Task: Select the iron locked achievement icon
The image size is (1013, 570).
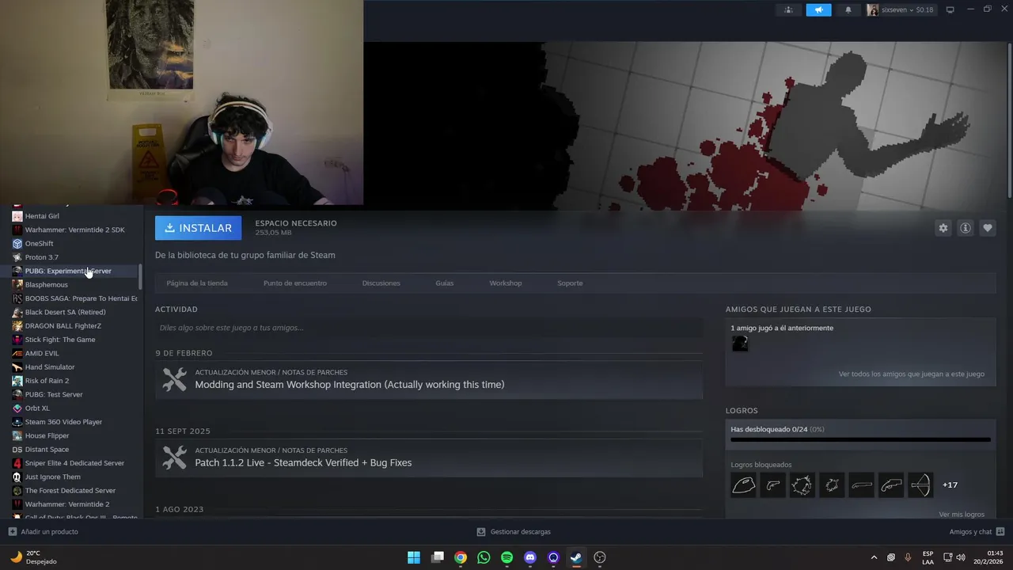Action: 744,485
